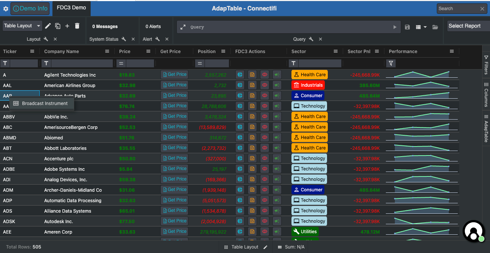Delete the current layout using the trash icon
The width and height of the screenshot is (490, 253).
click(77, 26)
